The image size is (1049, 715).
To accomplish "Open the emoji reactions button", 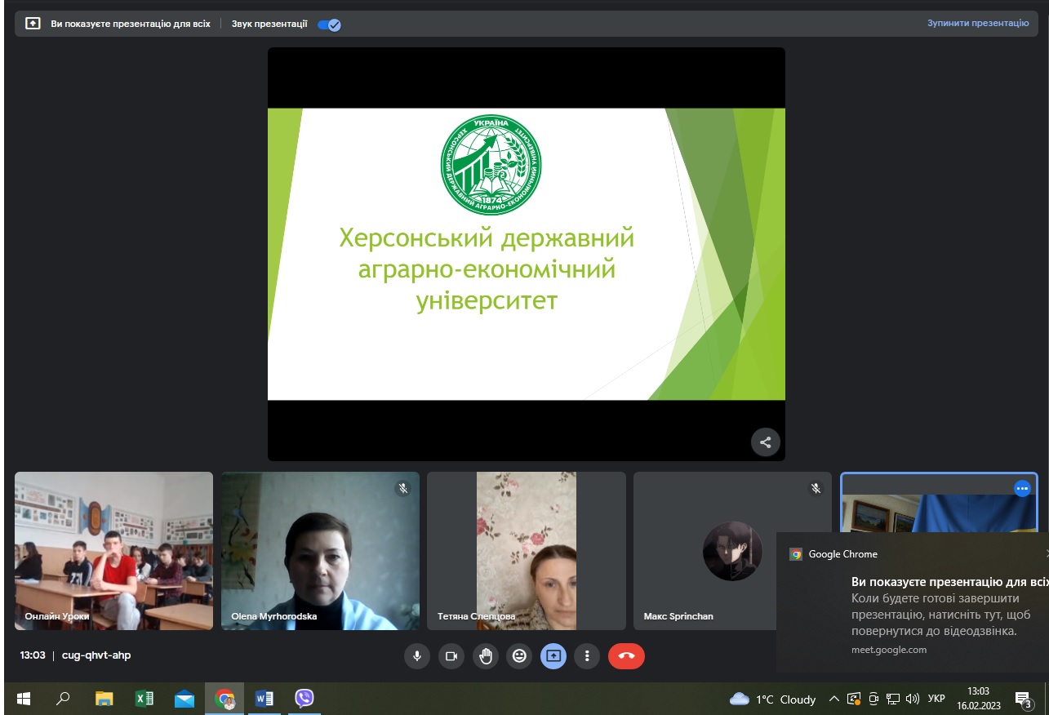I will [519, 656].
